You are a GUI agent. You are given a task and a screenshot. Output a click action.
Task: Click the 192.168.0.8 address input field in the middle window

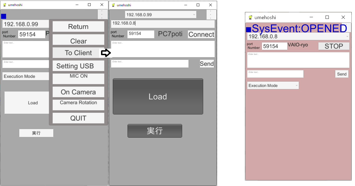(163, 23)
